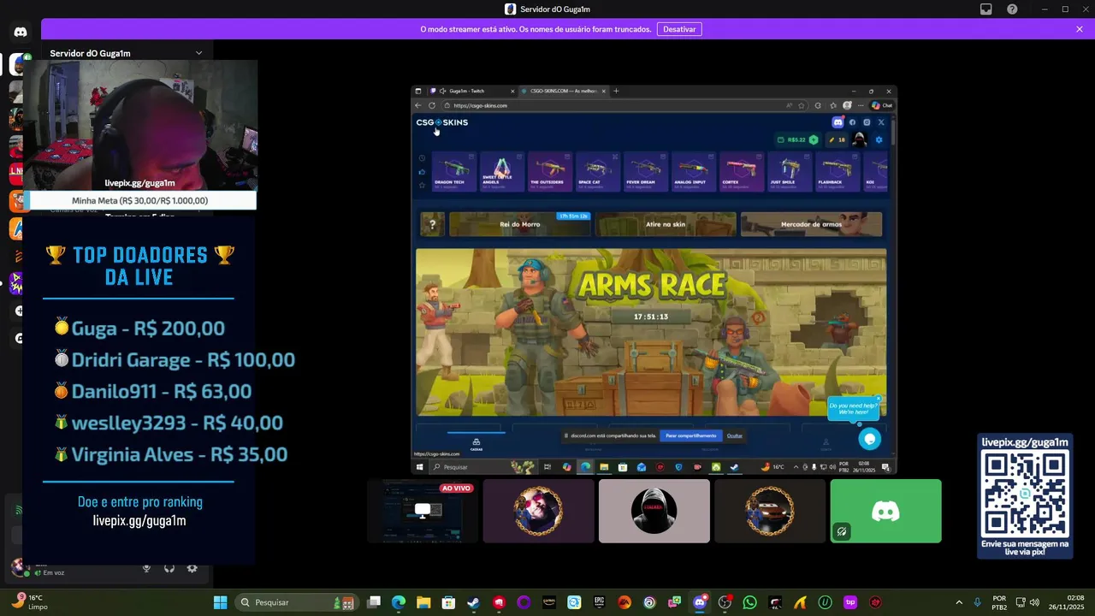Open Mercador de armas mode
This screenshot has height=616, width=1095.
pos(811,224)
